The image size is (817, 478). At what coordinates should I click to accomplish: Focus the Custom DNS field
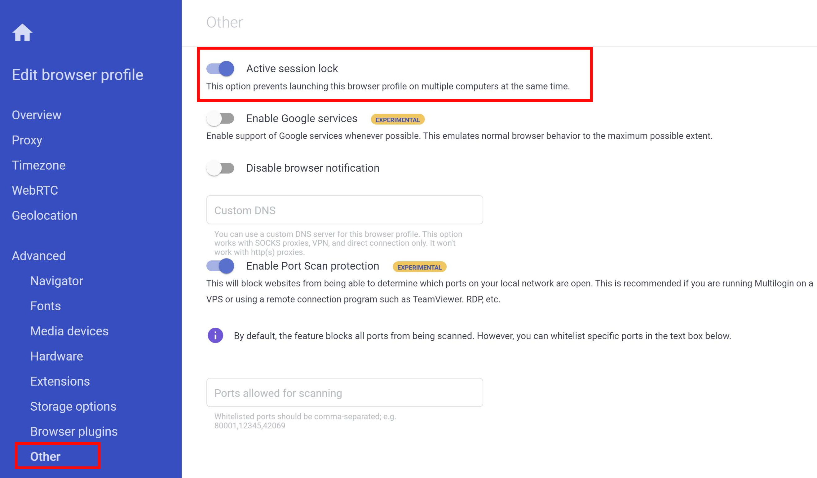click(x=345, y=210)
